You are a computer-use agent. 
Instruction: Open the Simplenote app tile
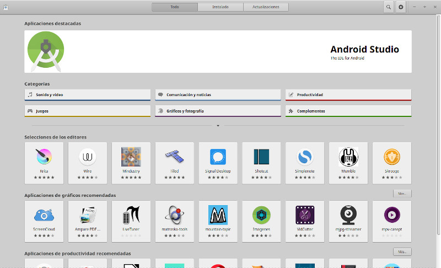click(x=305, y=163)
